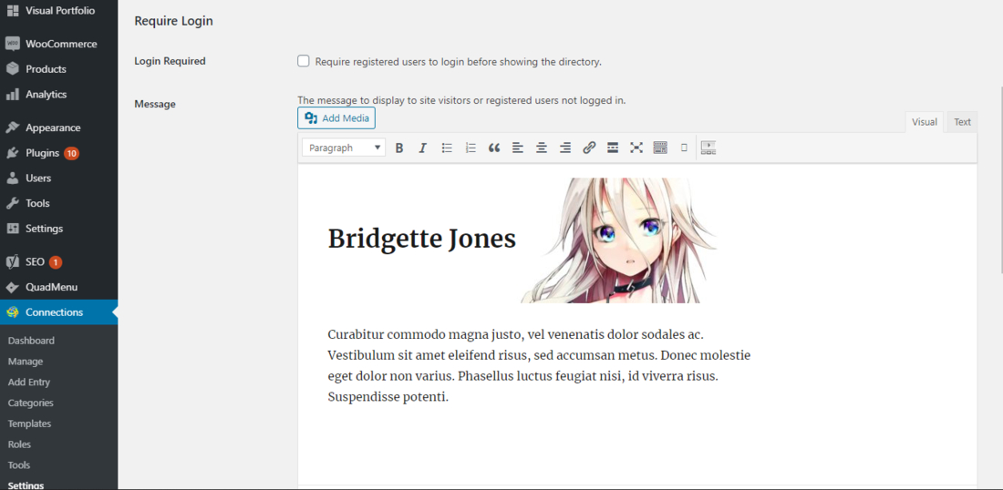Click the anime character image in editor

[x=618, y=240]
